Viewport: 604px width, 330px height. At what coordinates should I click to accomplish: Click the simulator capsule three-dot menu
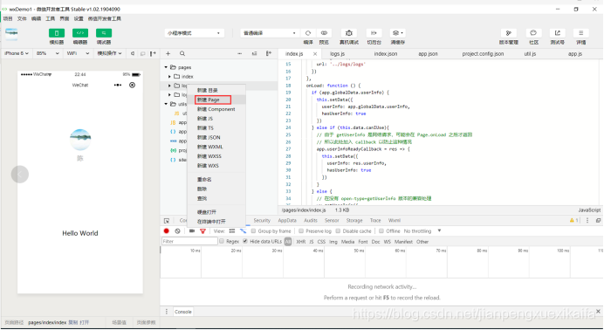(x=118, y=85)
